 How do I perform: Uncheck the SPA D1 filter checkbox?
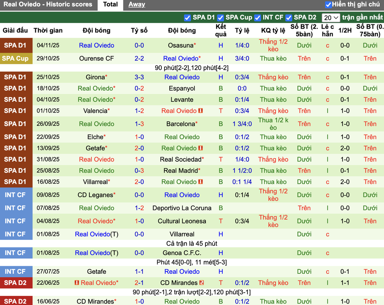[x=187, y=18]
